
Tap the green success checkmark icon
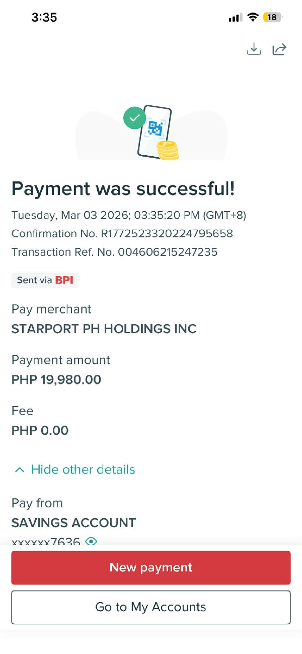pyautogui.click(x=134, y=118)
